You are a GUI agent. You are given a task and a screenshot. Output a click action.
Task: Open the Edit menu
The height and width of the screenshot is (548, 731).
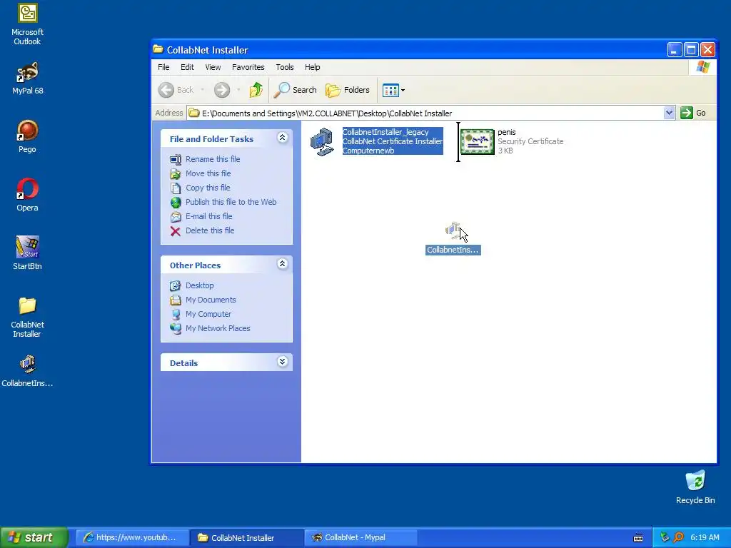click(x=188, y=67)
